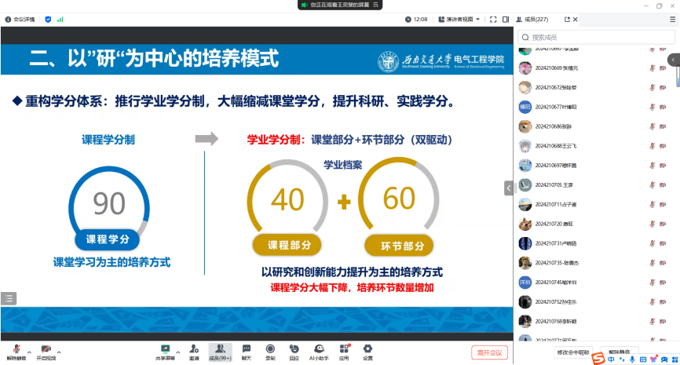Viewport: 680px width, 365px height.
Task: Open the video options arrow beside 开启视频
Action: pyautogui.click(x=60, y=351)
